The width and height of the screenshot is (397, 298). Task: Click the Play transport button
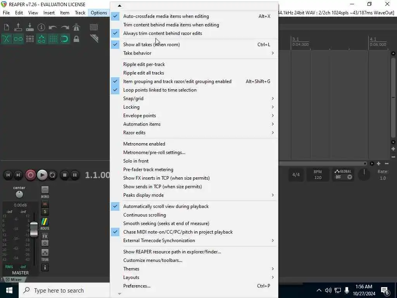(x=42, y=175)
